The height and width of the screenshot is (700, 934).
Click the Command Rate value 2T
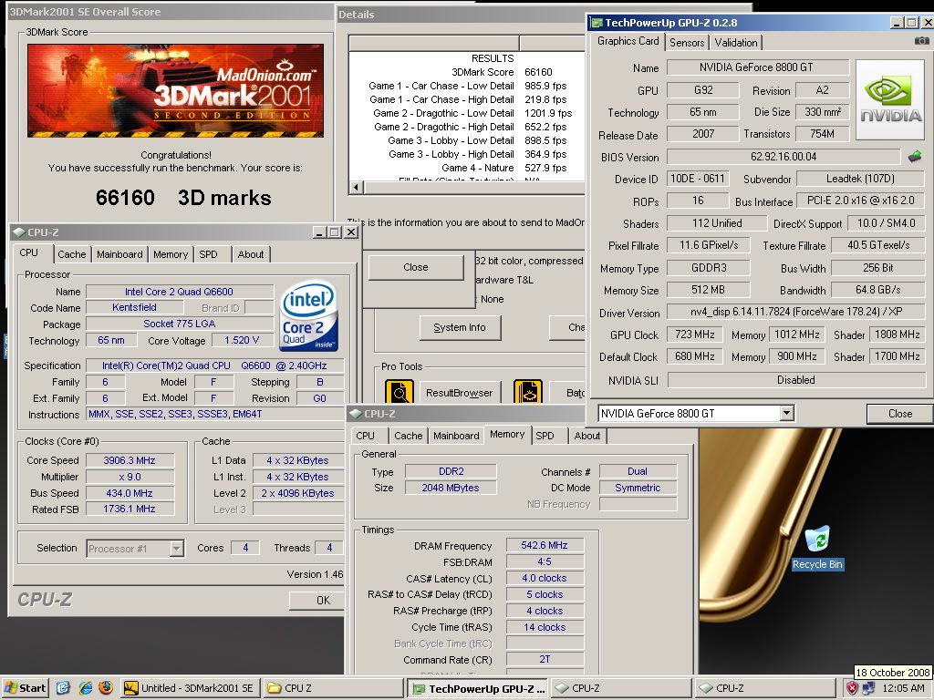coord(545,660)
